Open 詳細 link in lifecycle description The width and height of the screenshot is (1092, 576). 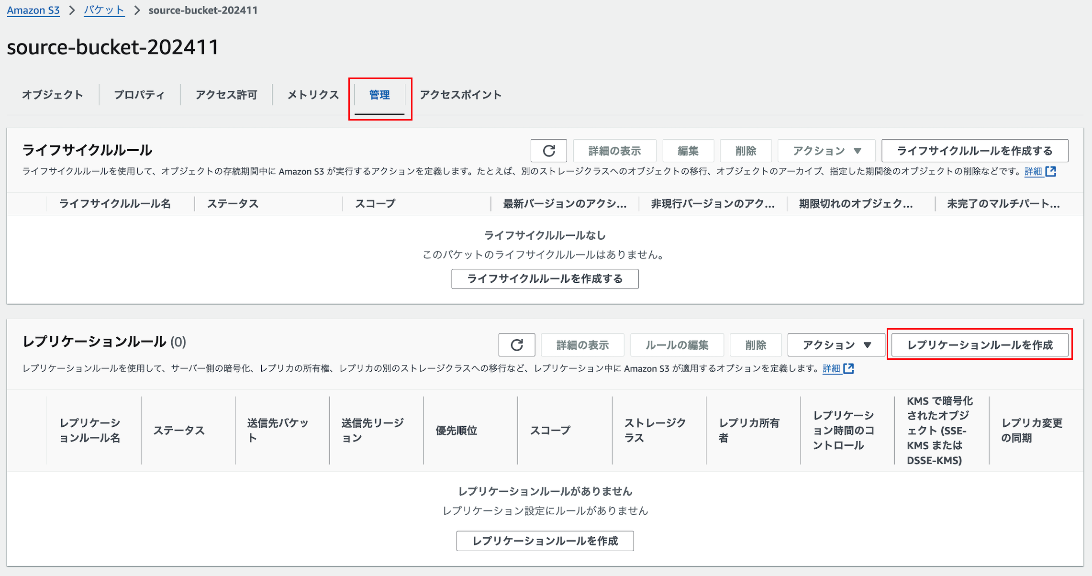[1033, 172]
